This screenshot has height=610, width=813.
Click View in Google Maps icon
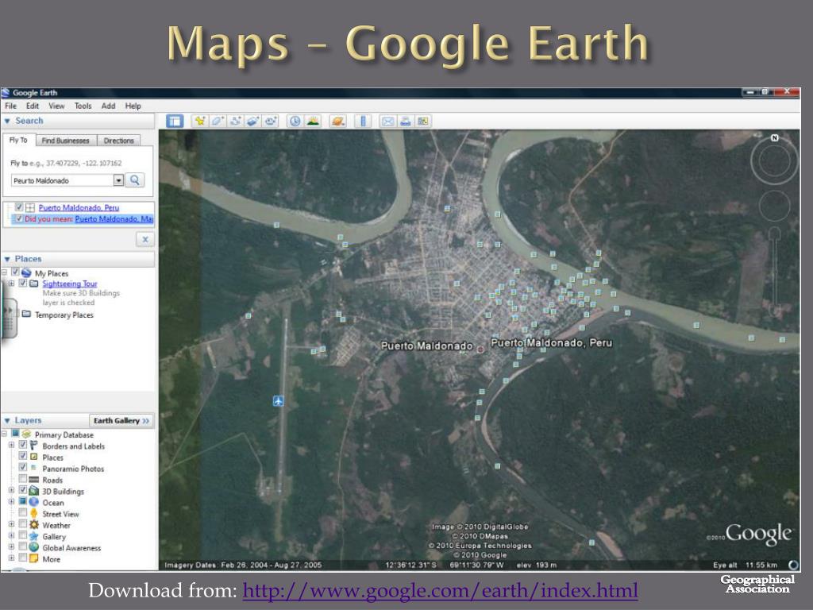pyautogui.click(x=423, y=122)
